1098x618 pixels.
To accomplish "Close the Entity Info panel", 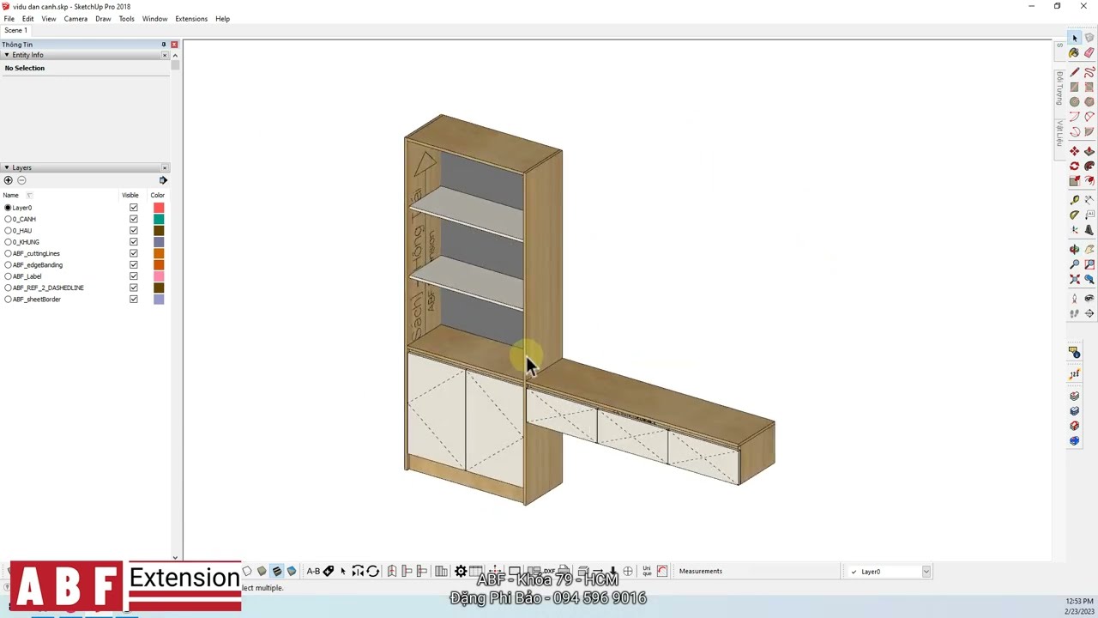I will click(165, 55).
